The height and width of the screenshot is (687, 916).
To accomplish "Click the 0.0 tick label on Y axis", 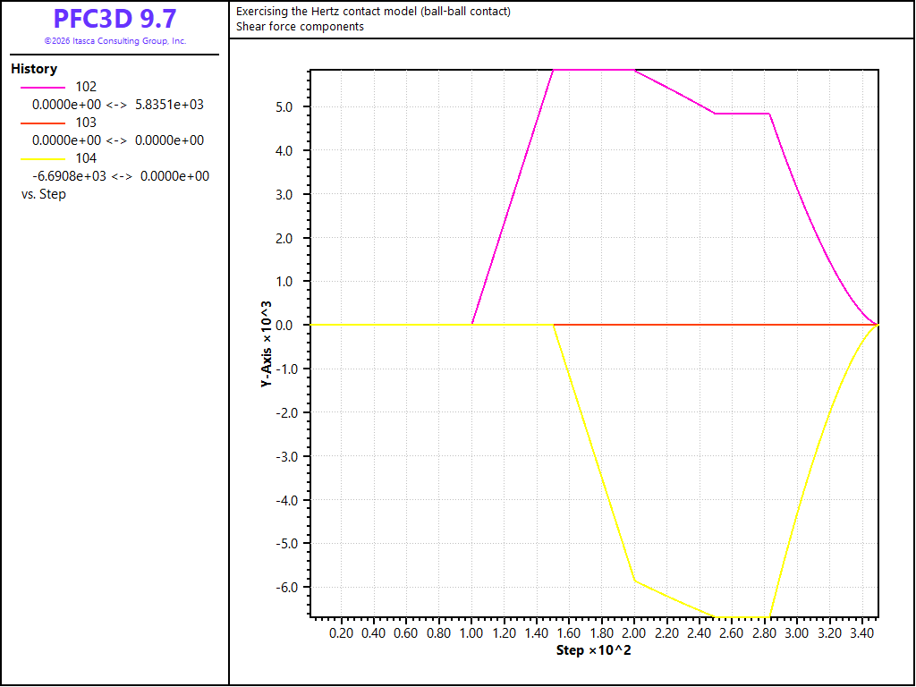I will pos(288,326).
